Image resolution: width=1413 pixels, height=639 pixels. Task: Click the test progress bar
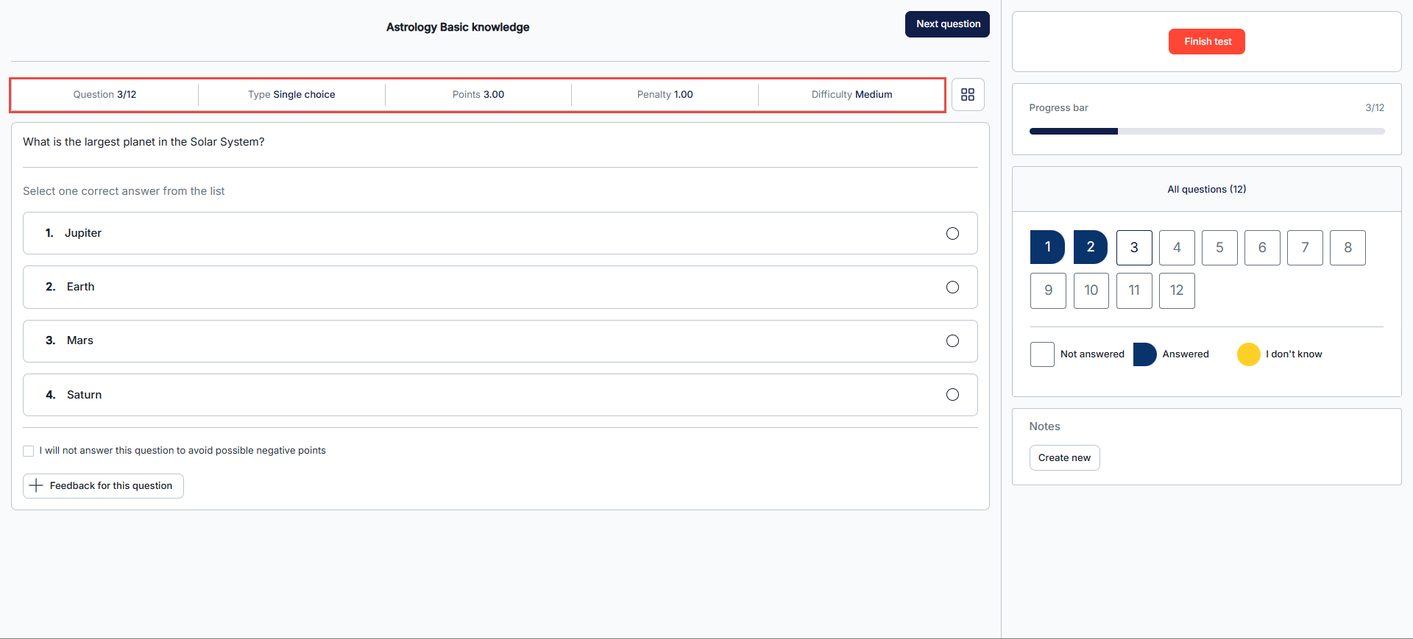coord(1206,132)
